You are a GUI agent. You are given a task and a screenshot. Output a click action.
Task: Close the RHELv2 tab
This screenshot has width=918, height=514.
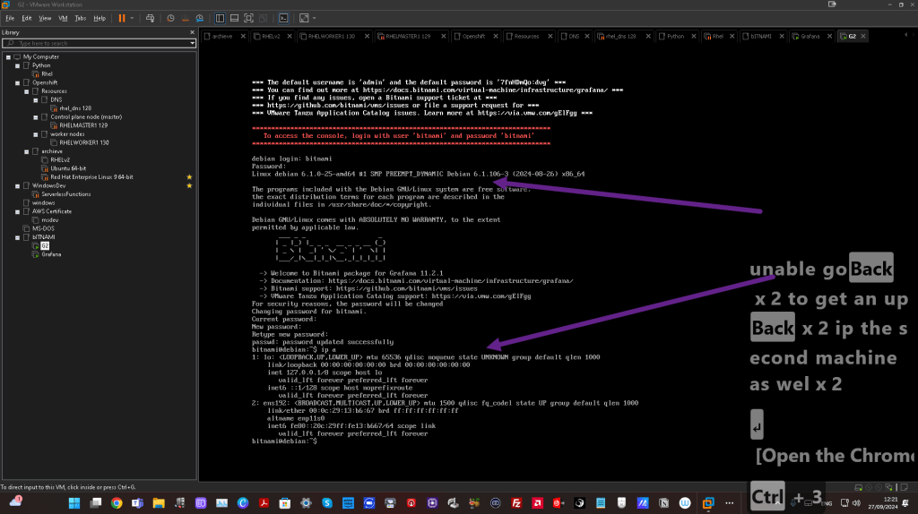[x=290, y=36]
